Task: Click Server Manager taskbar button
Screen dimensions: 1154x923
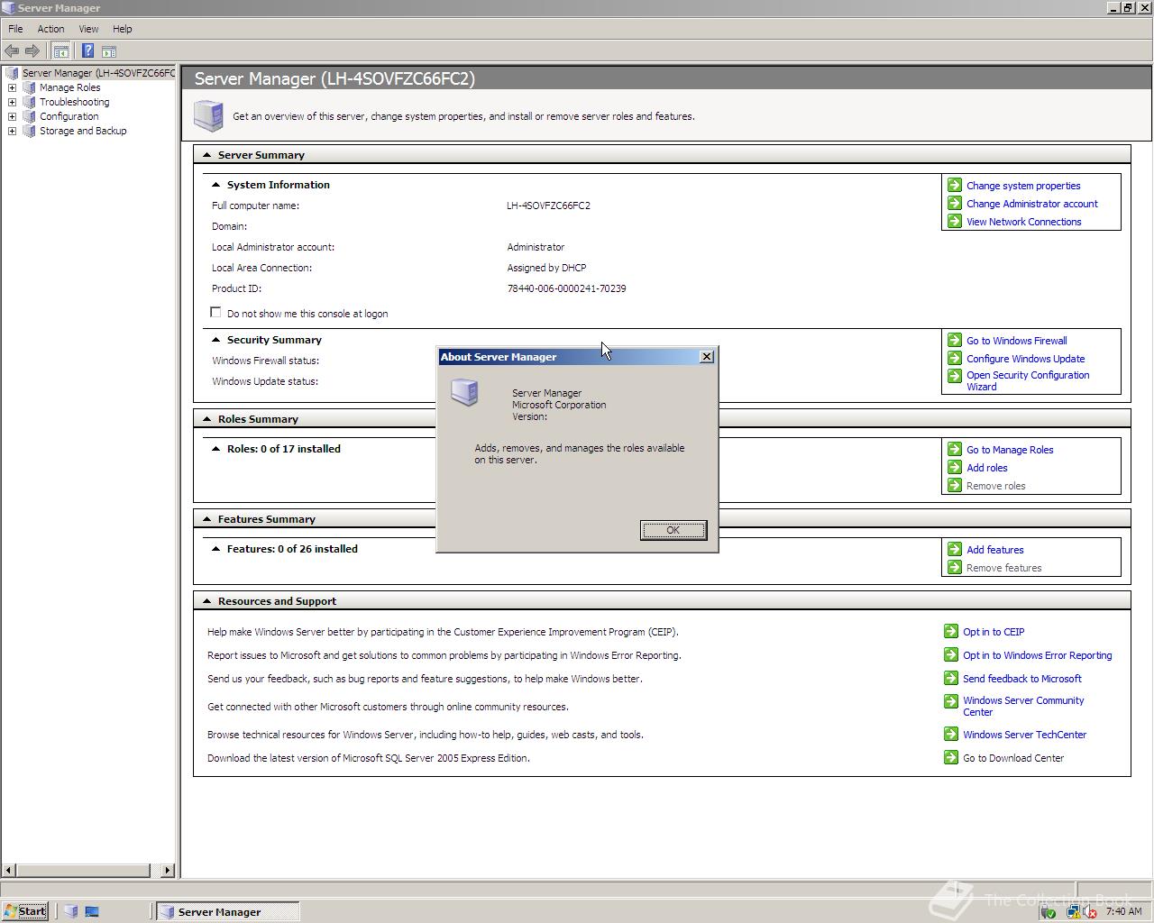Action: click(x=227, y=911)
